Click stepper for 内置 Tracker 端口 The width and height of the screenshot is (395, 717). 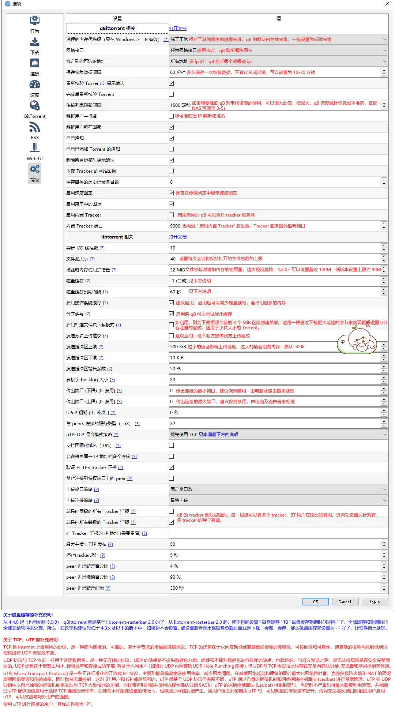384,226
